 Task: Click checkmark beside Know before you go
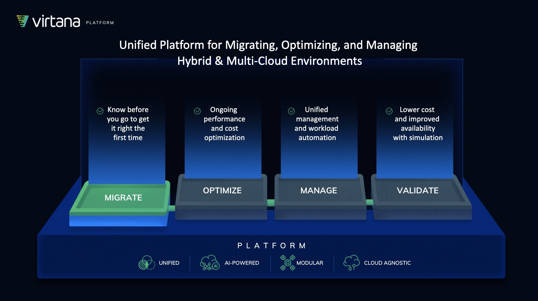coord(100,111)
